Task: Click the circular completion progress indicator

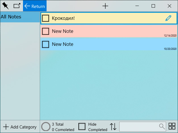Action: [x=46, y=126]
